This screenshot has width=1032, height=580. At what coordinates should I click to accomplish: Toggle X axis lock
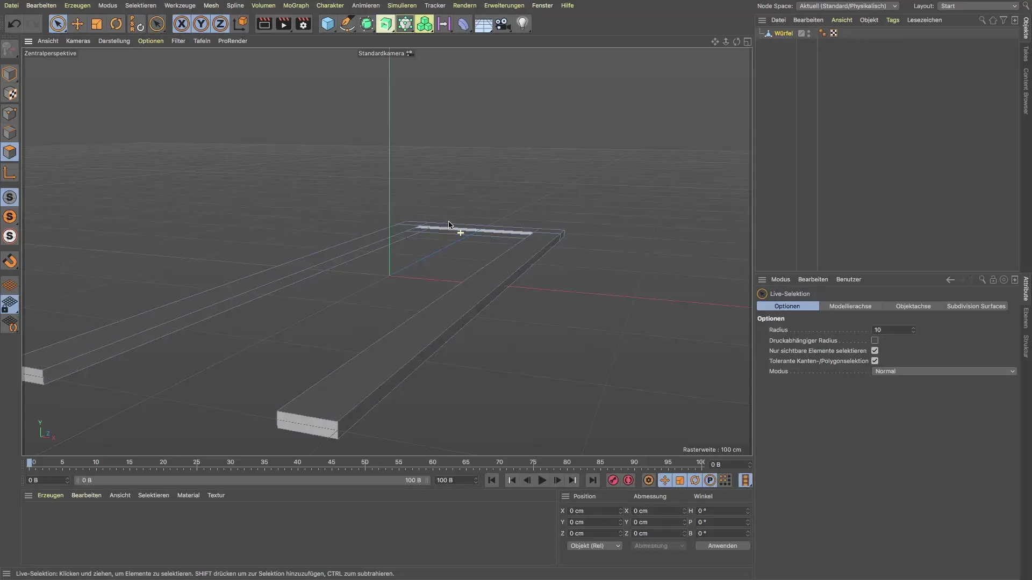tap(182, 24)
